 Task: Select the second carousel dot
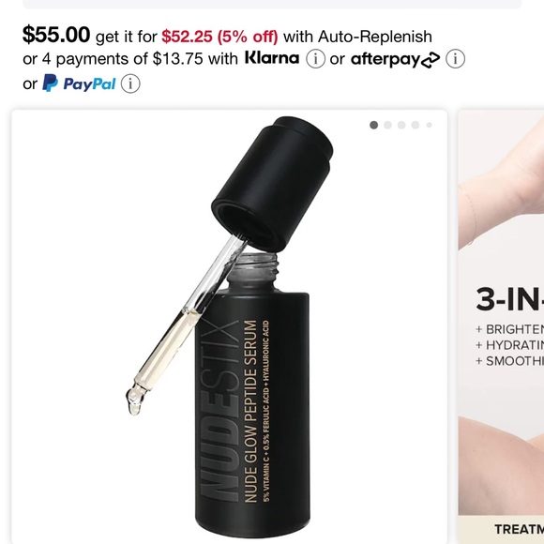click(387, 125)
